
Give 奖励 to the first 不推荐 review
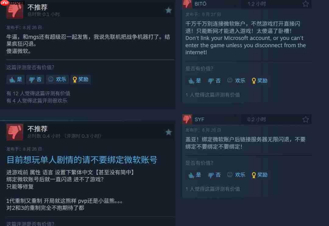coord(80,79)
